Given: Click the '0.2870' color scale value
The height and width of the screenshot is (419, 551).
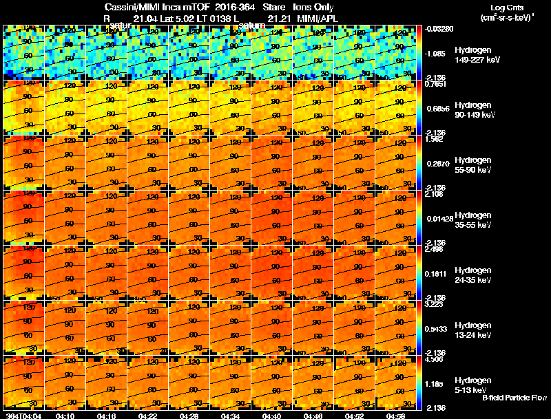Looking at the screenshot, I should [x=437, y=164].
